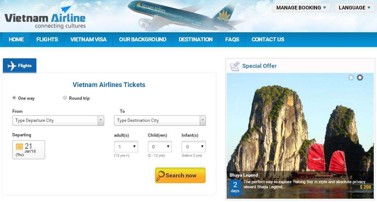Open the Language selector
377x202 pixels.
[354, 8]
